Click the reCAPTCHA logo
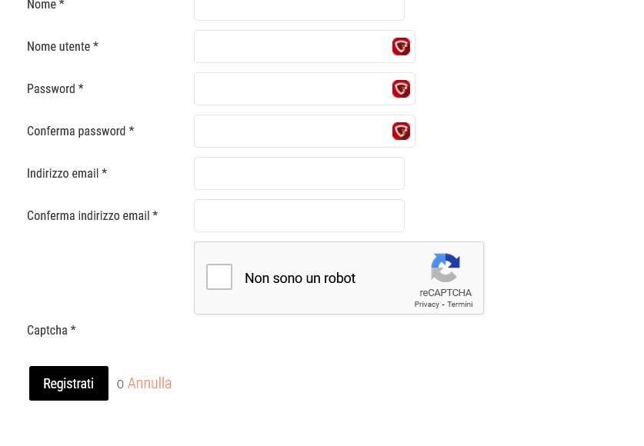Image resolution: width=644 pixels, height=446 pixels. pyautogui.click(x=445, y=268)
